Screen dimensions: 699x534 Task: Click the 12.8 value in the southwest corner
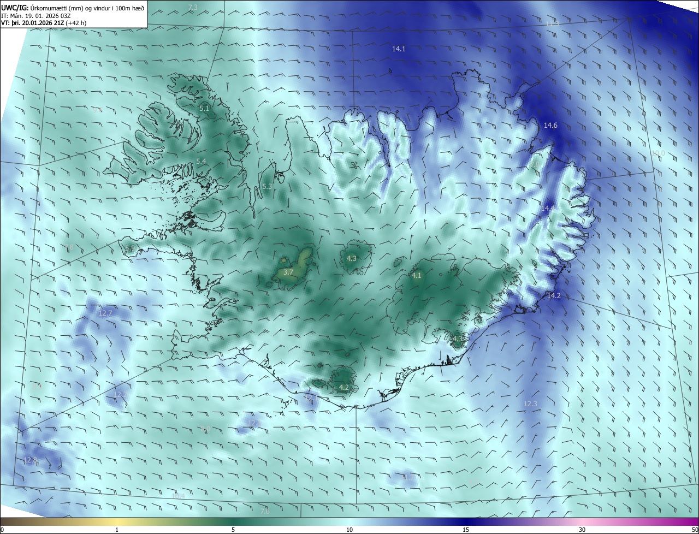tap(29, 460)
